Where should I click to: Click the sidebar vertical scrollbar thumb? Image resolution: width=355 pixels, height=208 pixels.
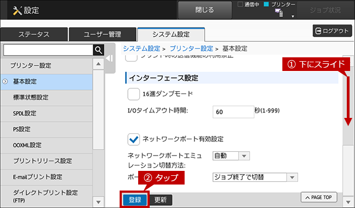pyautogui.click(x=98, y=110)
